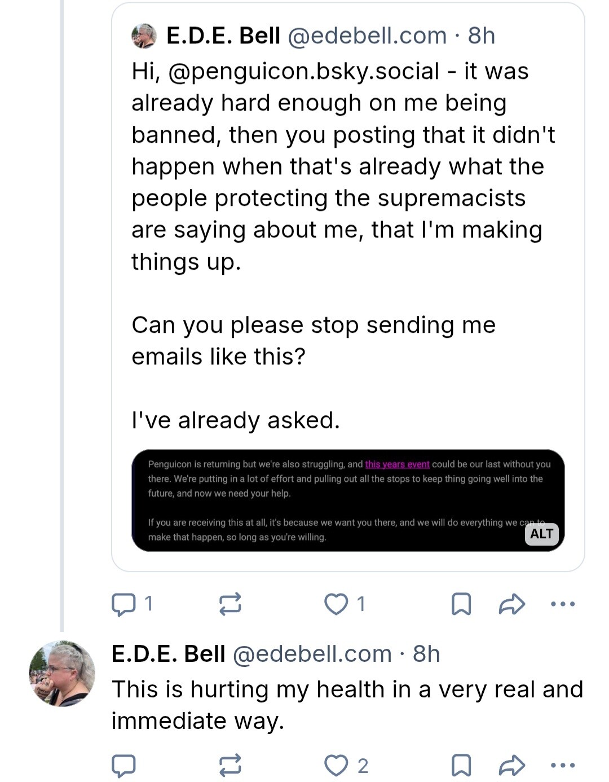
Task: Reply to the 'hurting my health' post
Action: [123, 765]
